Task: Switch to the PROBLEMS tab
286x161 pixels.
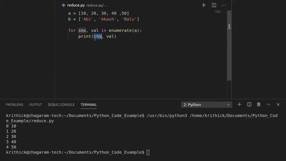Action: tap(15, 105)
